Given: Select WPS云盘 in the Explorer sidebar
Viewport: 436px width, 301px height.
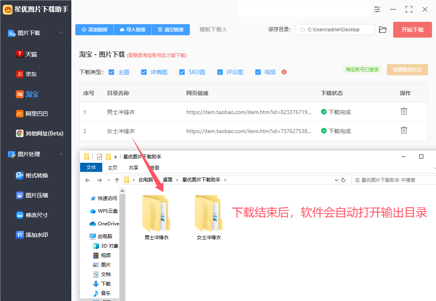Looking at the screenshot, I should (x=104, y=211).
